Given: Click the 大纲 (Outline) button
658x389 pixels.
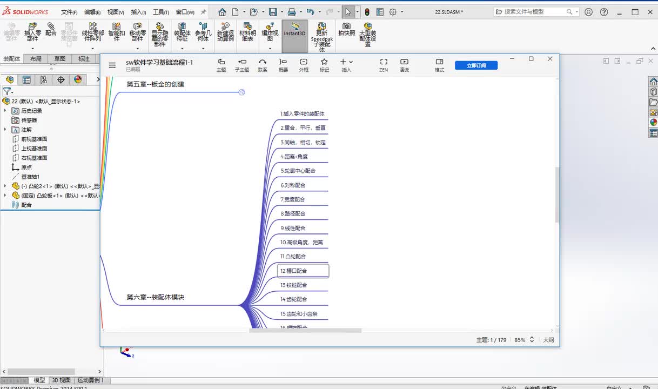Looking at the screenshot, I should pyautogui.click(x=548, y=340).
